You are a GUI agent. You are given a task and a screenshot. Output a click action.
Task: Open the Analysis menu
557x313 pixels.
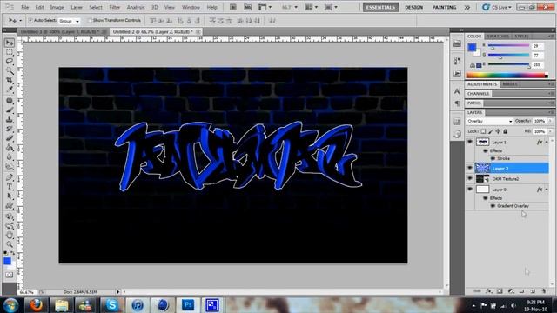(136, 7)
